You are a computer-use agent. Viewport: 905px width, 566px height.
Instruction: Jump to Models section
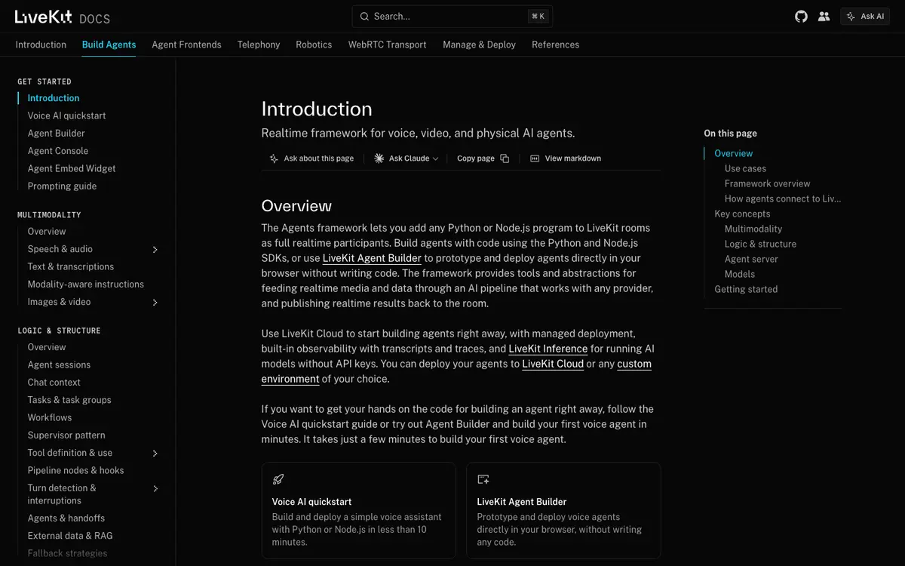(x=740, y=274)
